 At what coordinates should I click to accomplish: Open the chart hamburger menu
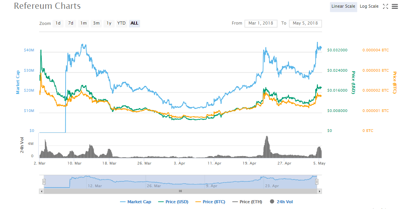[395, 7]
